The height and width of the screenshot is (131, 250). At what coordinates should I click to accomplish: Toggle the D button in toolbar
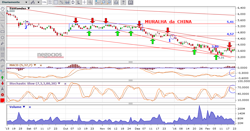[73, 2]
